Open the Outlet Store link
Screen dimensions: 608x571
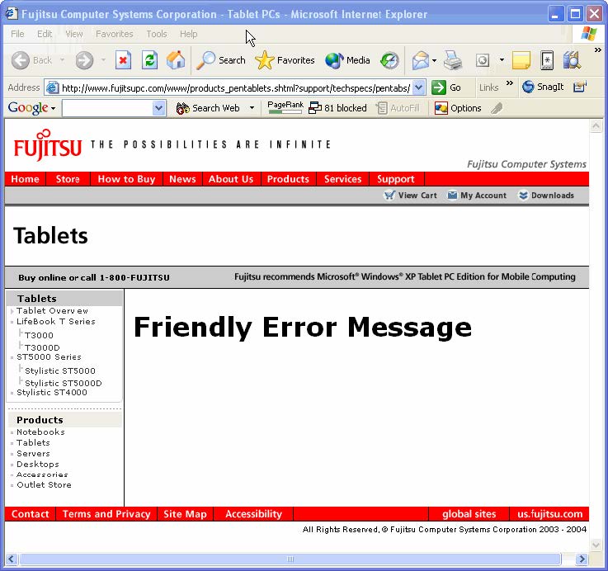coord(44,485)
